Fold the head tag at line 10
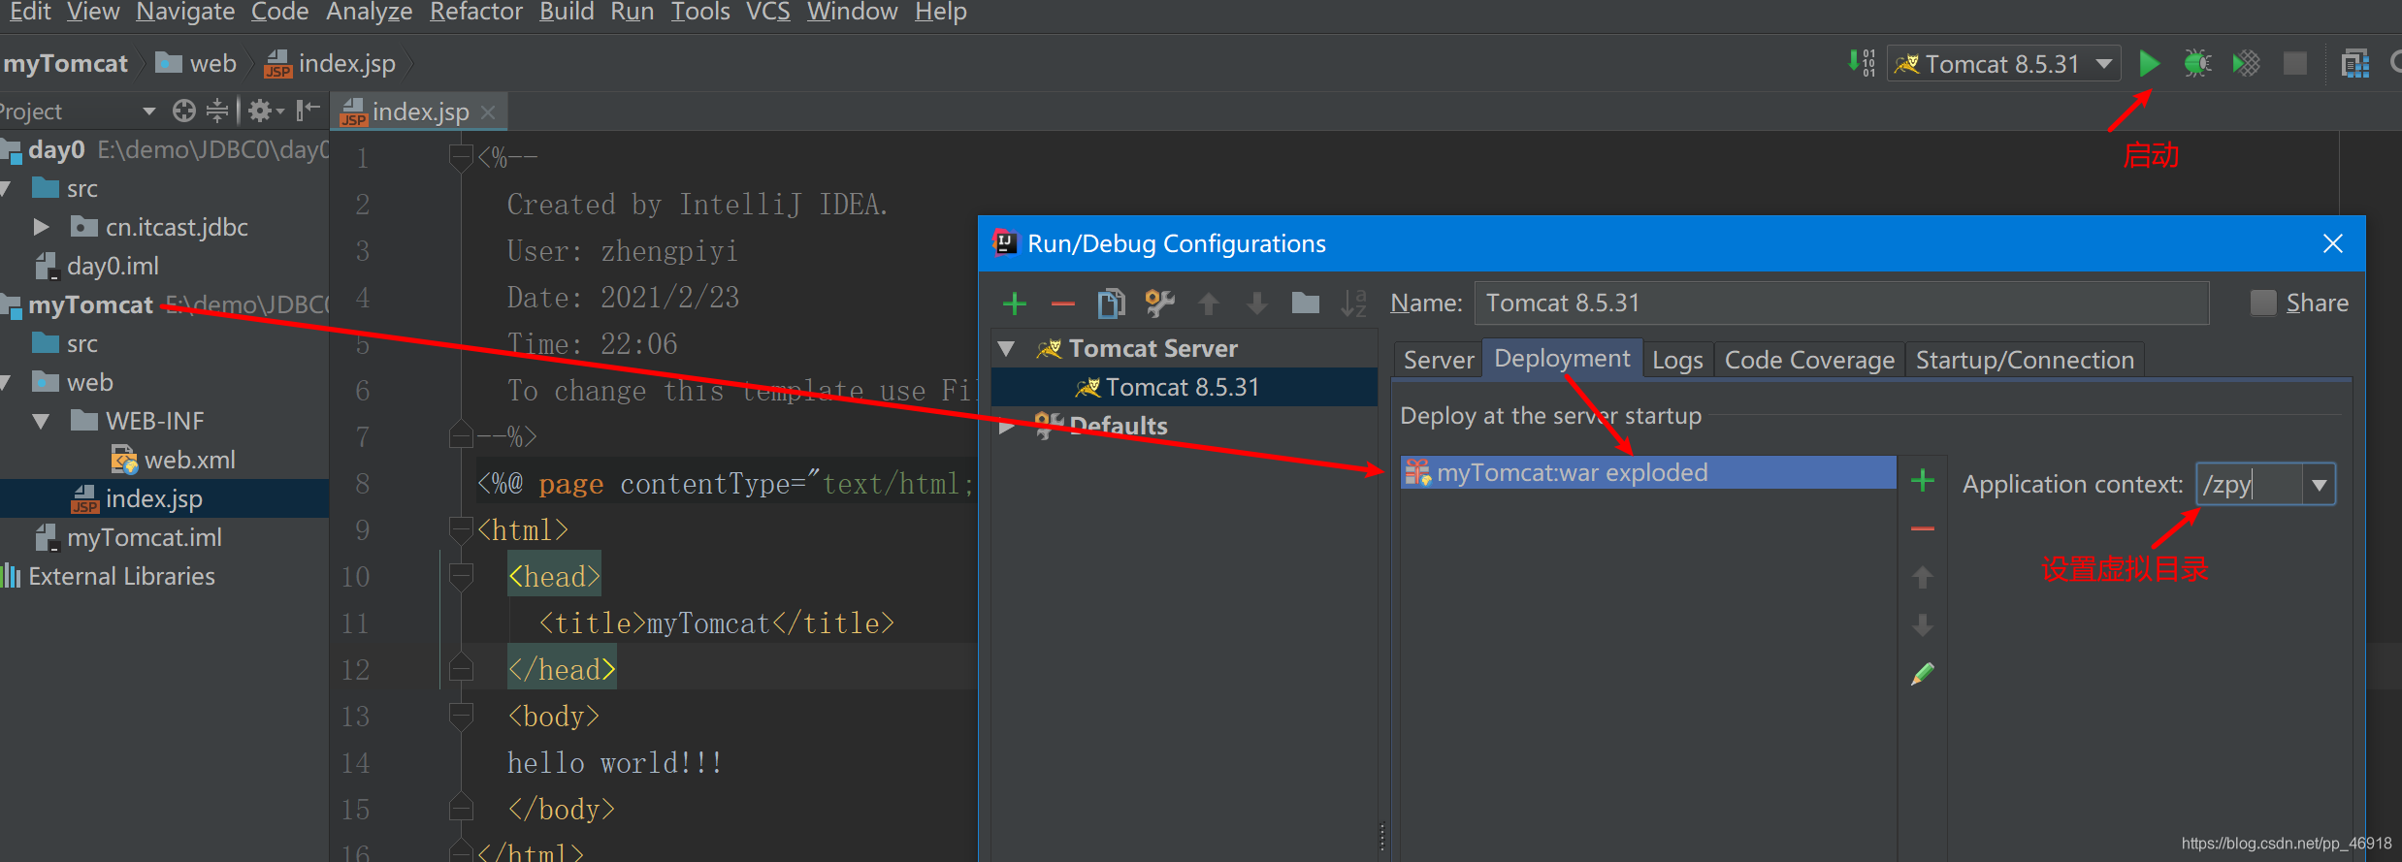Screen dimensions: 2402x862 (461, 576)
